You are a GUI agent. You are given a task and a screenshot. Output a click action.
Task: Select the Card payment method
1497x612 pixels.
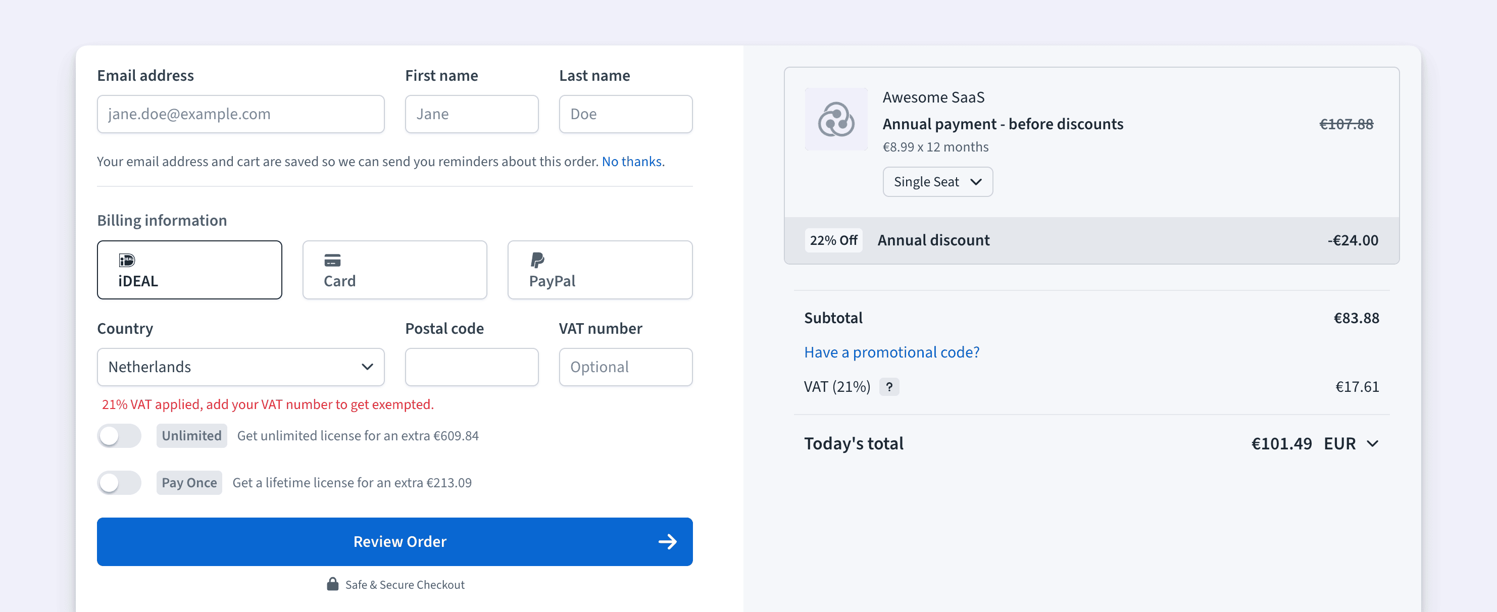394,270
